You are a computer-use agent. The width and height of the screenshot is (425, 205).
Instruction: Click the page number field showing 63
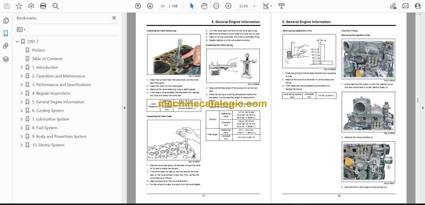pyautogui.click(x=163, y=6)
